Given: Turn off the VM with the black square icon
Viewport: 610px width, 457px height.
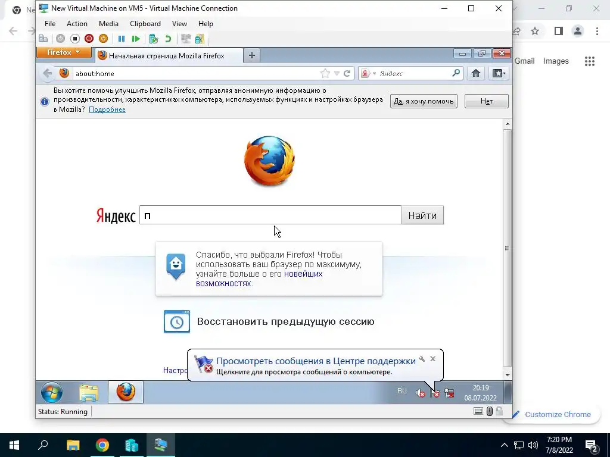Looking at the screenshot, I should click(x=74, y=39).
